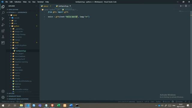Select the textSpeech.py editor tab
The width and height of the screenshot is (192, 108).
[63, 6]
